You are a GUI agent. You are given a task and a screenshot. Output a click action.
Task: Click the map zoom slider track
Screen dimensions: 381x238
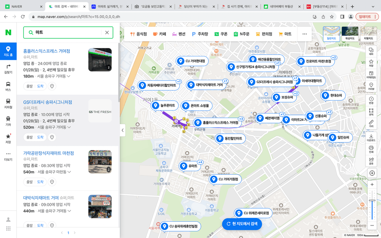372,205
